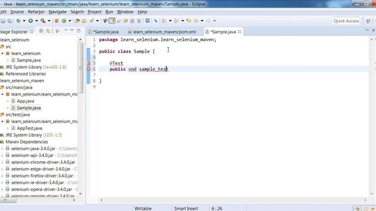Open the Back navigation history dropdown
The width and height of the screenshot is (376, 211).
[x=202, y=21]
